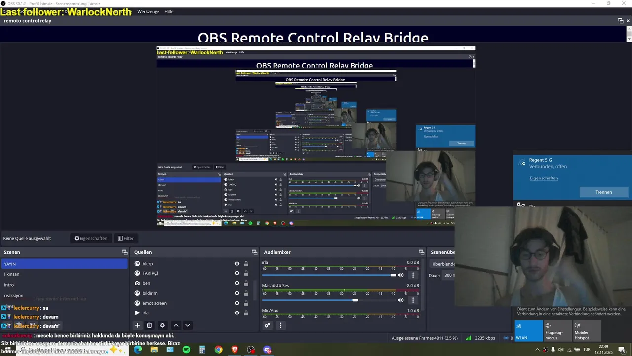Image resolution: width=632 pixels, height=356 pixels.
Task: Click the OBS Studio taskbar icon
Action: pos(251,350)
